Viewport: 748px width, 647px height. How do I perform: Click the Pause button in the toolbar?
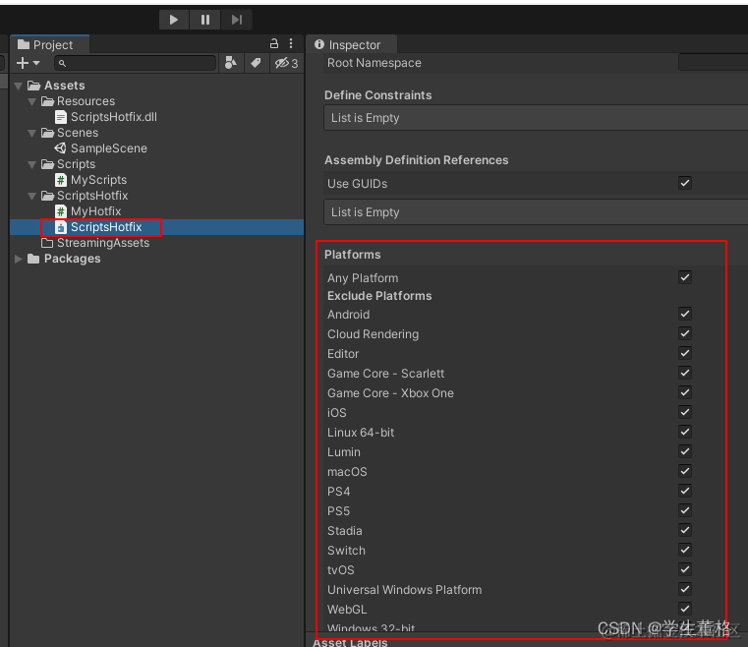(205, 20)
